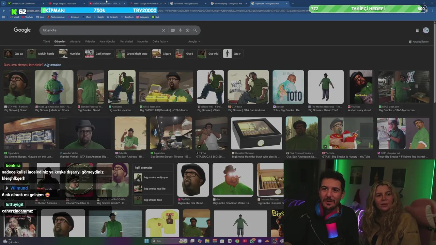Open Copilot from the taskbar
436x245 pixels.
(200, 241)
